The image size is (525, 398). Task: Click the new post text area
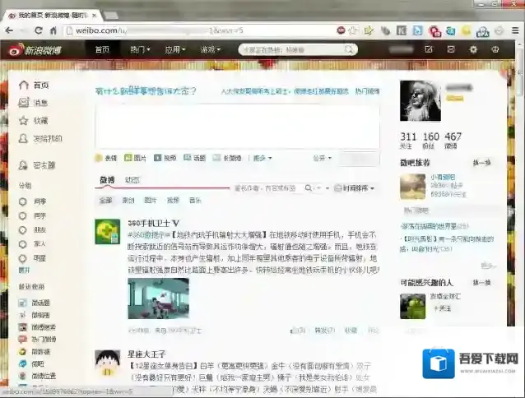click(237, 126)
